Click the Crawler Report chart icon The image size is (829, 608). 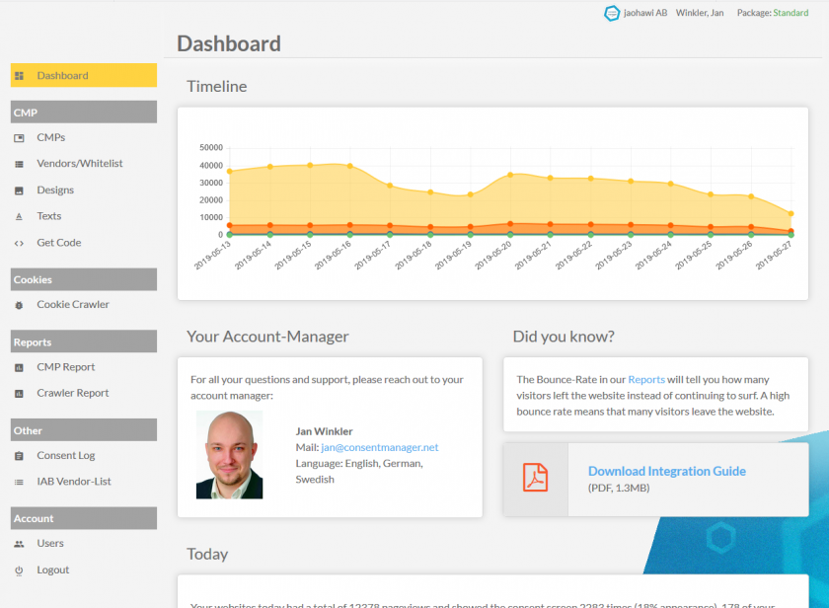(19, 394)
